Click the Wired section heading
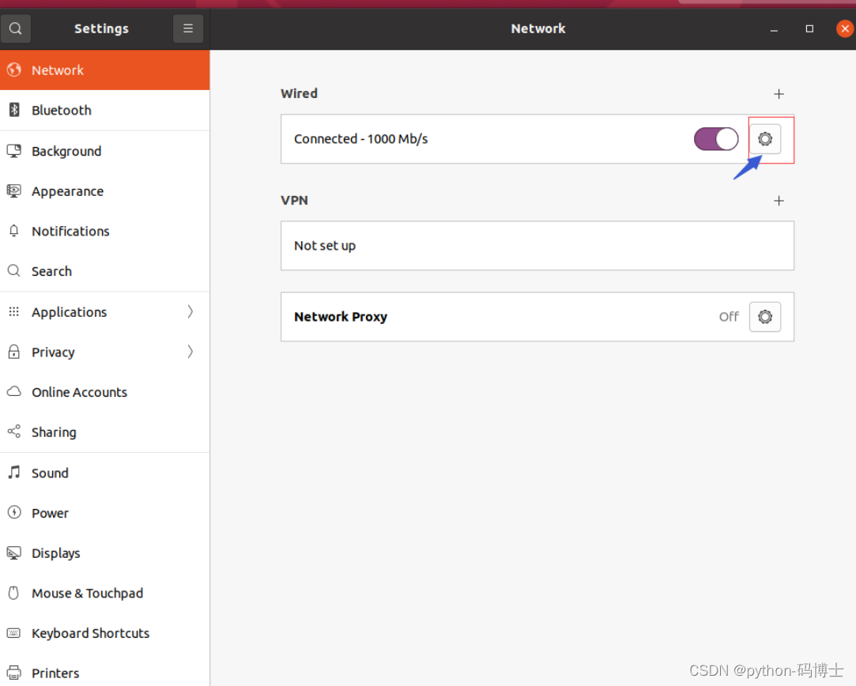This screenshot has width=856, height=686. click(x=299, y=93)
